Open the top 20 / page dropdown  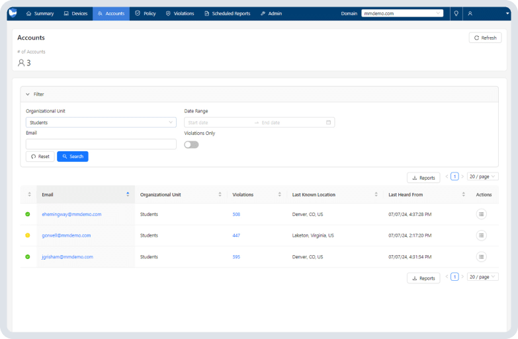[x=483, y=176]
